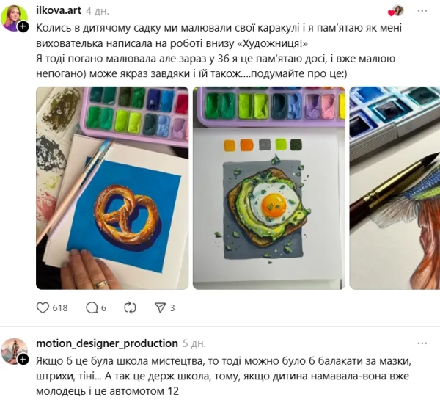This screenshot has height=408, width=440.
Task: Open comments on ilkova.art post
Action: 92,307
